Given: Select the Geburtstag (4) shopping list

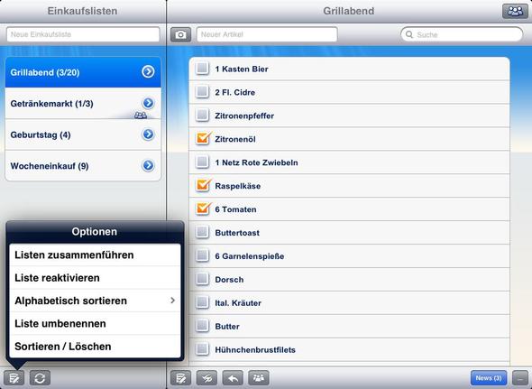Looking at the screenshot, I should 83,134.
